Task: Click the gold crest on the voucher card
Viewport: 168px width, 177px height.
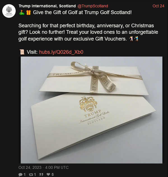Action: [x=88, y=104]
